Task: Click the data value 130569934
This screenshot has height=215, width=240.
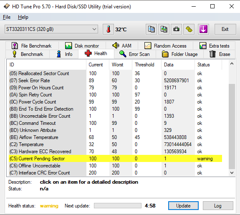Action: click(x=175, y=152)
